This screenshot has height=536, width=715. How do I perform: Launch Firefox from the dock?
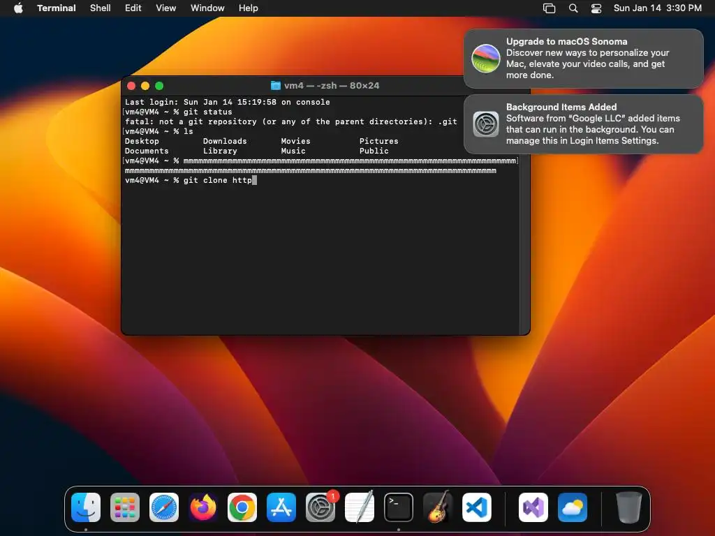coord(203,507)
